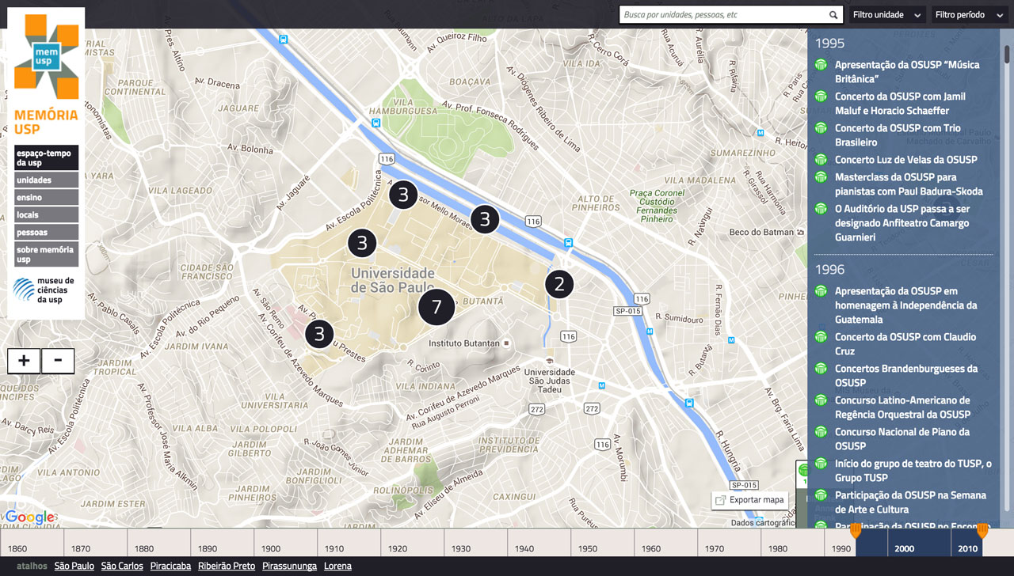
Task: Zoom out with the minus button
Action: click(58, 361)
